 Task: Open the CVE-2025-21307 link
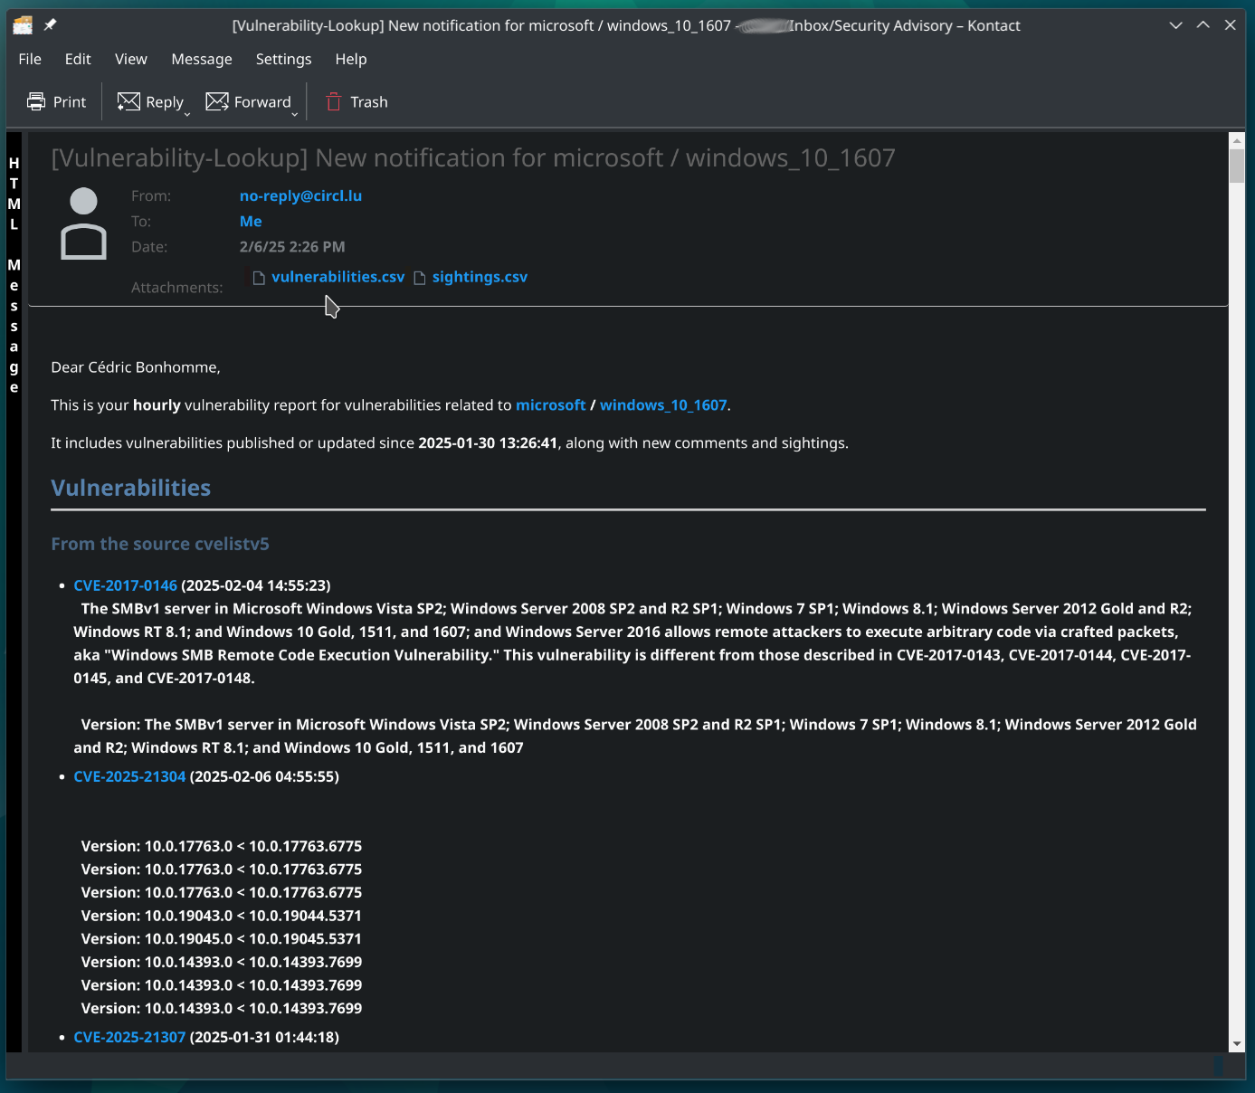coord(129,1037)
